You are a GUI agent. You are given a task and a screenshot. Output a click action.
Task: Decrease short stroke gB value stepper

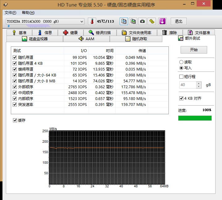(199, 86)
